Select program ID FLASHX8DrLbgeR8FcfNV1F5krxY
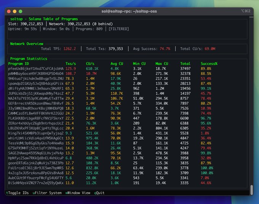This screenshot has height=204, width=259. pyautogui.click(x=36, y=118)
